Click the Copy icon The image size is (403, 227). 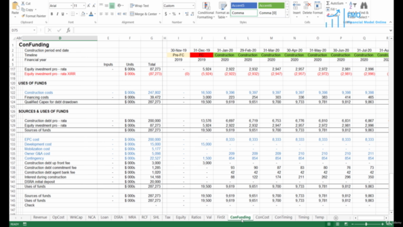click(23, 9)
